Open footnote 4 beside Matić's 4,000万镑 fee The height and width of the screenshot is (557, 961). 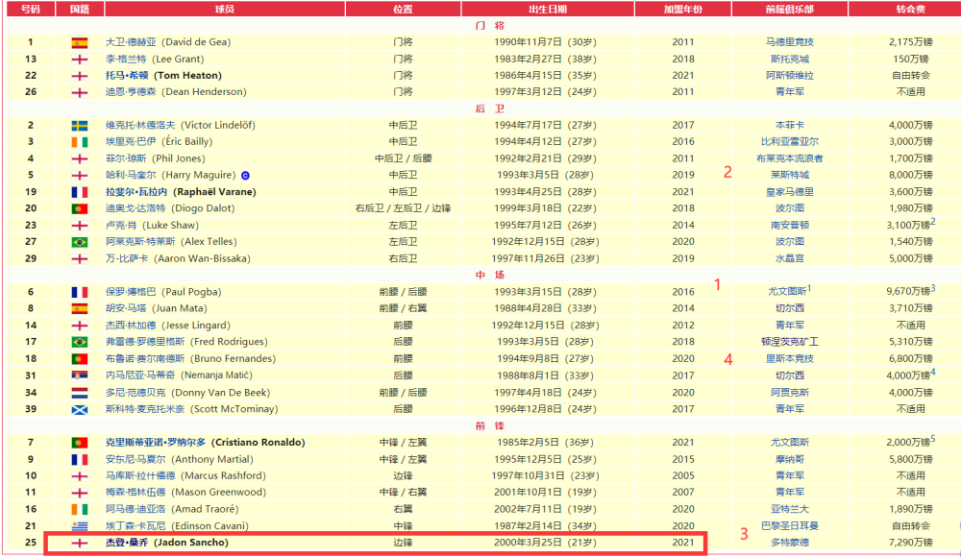(933, 372)
